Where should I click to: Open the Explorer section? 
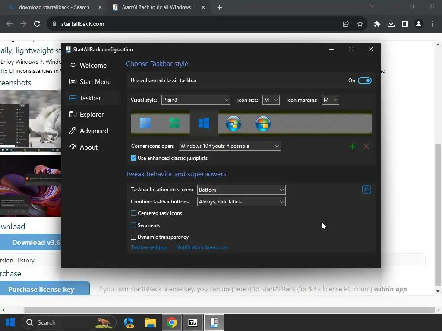click(x=93, y=114)
